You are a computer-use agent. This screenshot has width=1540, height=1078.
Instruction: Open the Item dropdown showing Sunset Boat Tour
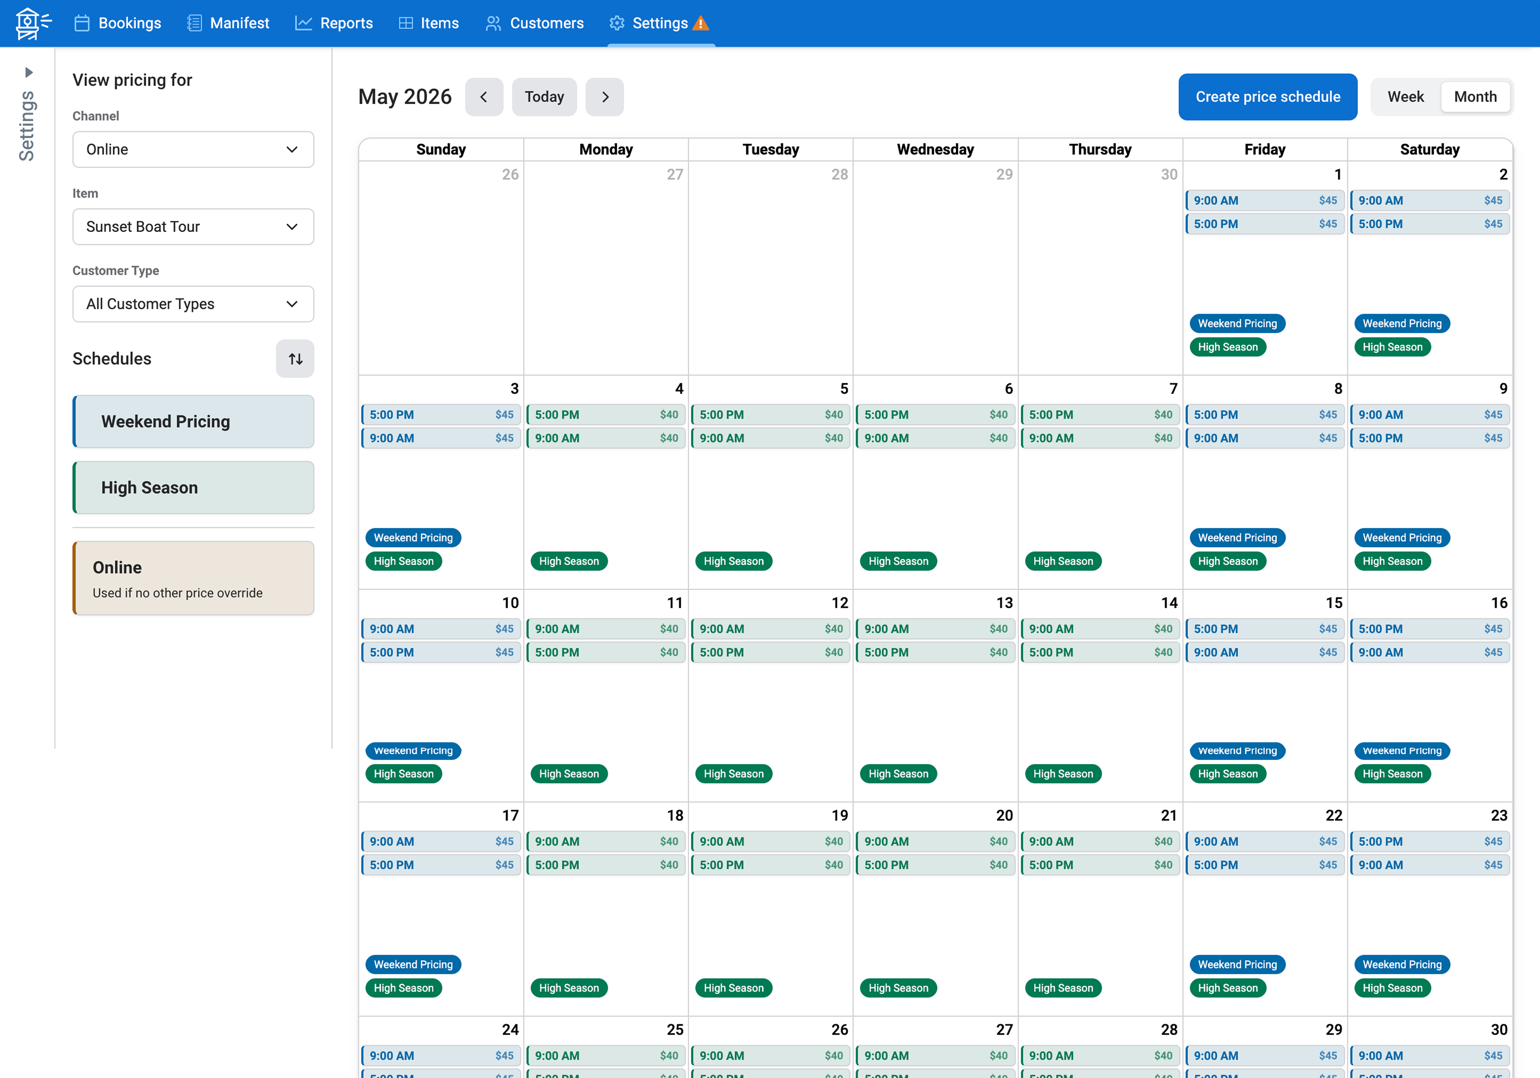click(193, 227)
